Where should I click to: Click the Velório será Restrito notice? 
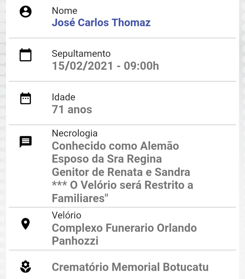122,192
